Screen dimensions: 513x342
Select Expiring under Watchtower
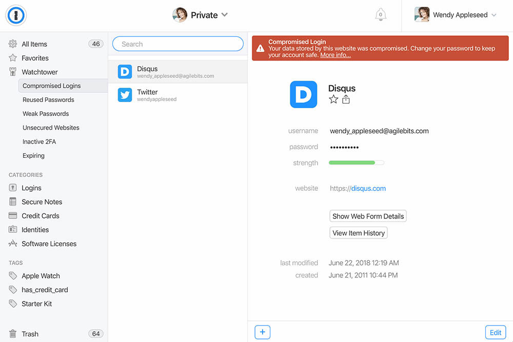(33, 156)
